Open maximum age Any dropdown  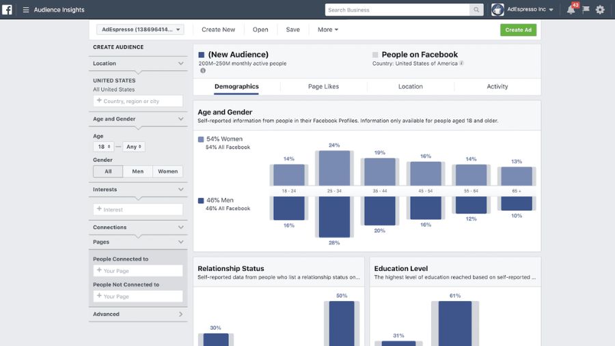pos(134,147)
